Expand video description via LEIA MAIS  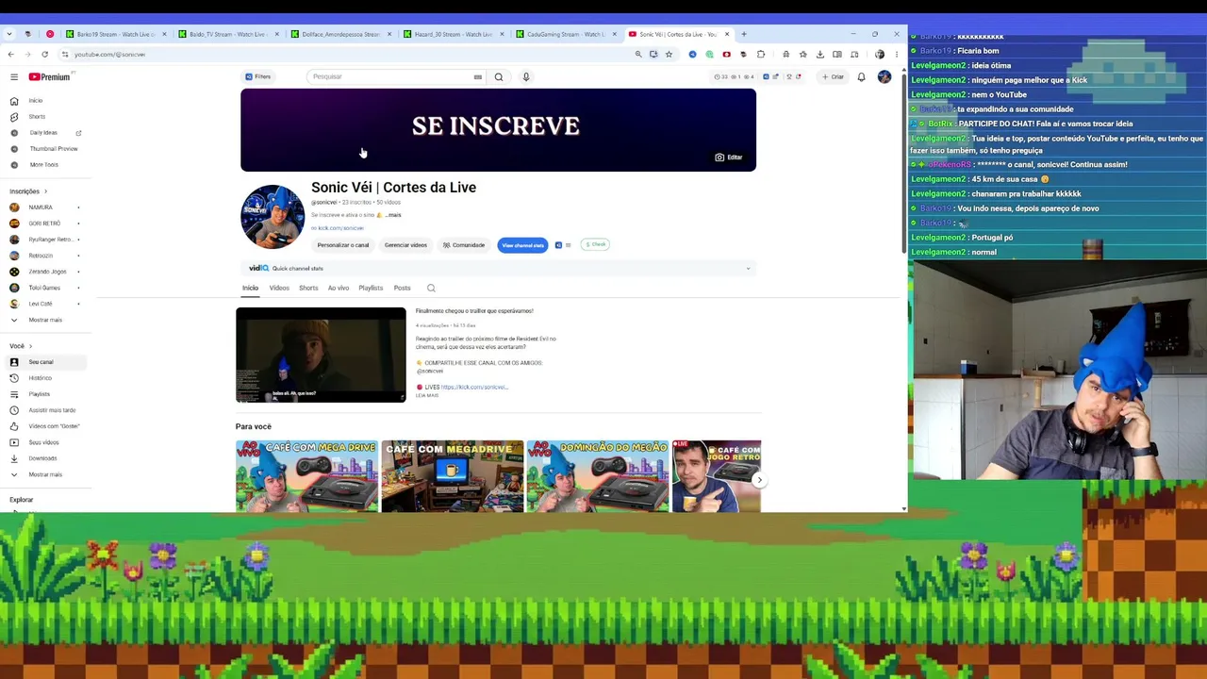(x=427, y=395)
